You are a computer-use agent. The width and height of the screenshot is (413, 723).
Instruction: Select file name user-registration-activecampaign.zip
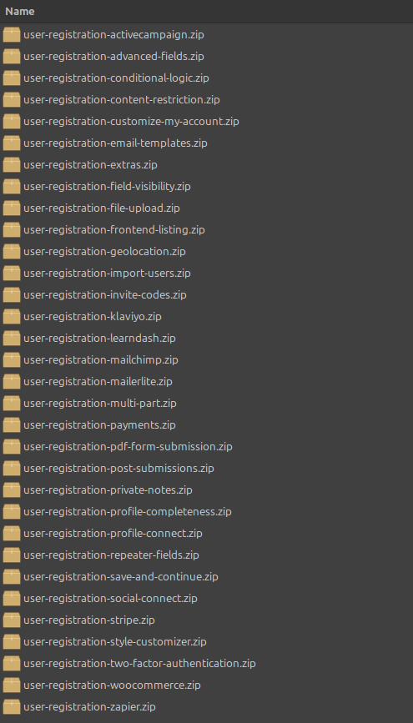click(x=113, y=34)
